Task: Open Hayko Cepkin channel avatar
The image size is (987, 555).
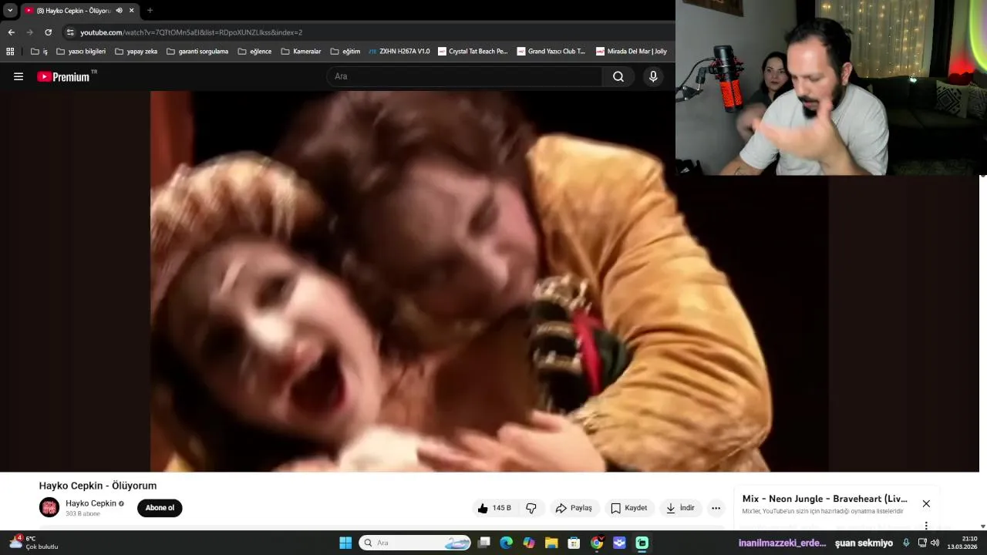Action: [49, 507]
